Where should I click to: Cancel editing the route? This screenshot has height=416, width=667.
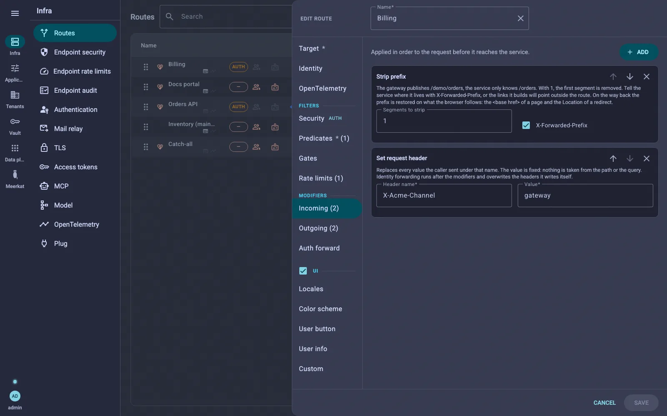604,403
